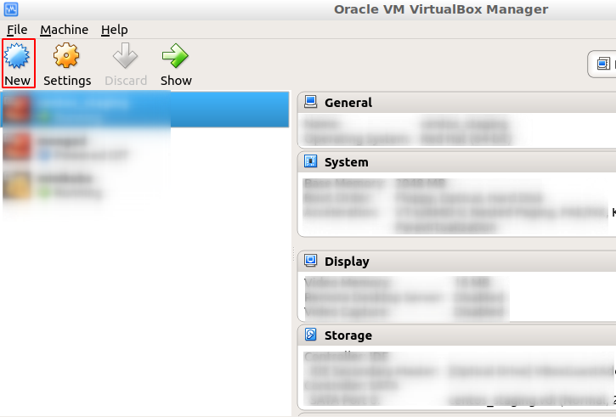
Task: Click the New virtual machine icon
Action: 18,57
